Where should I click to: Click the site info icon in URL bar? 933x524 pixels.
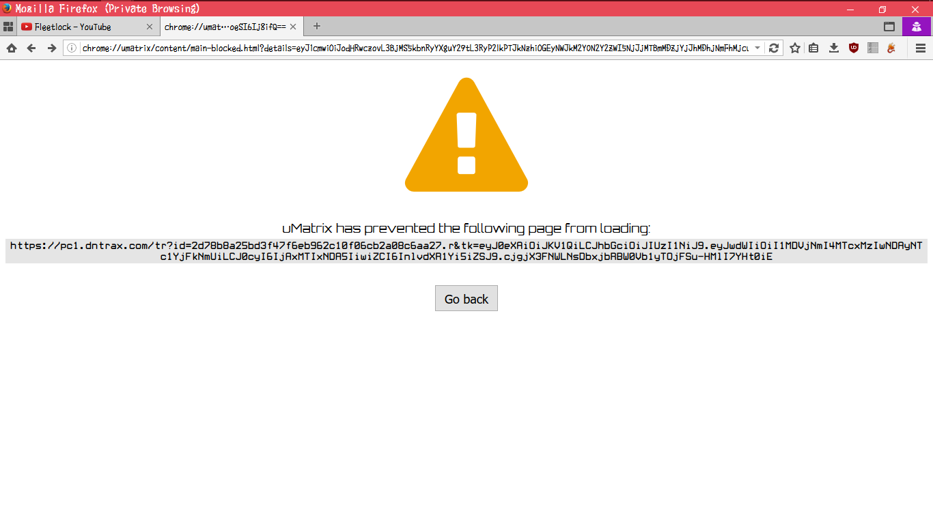coord(72,48)
